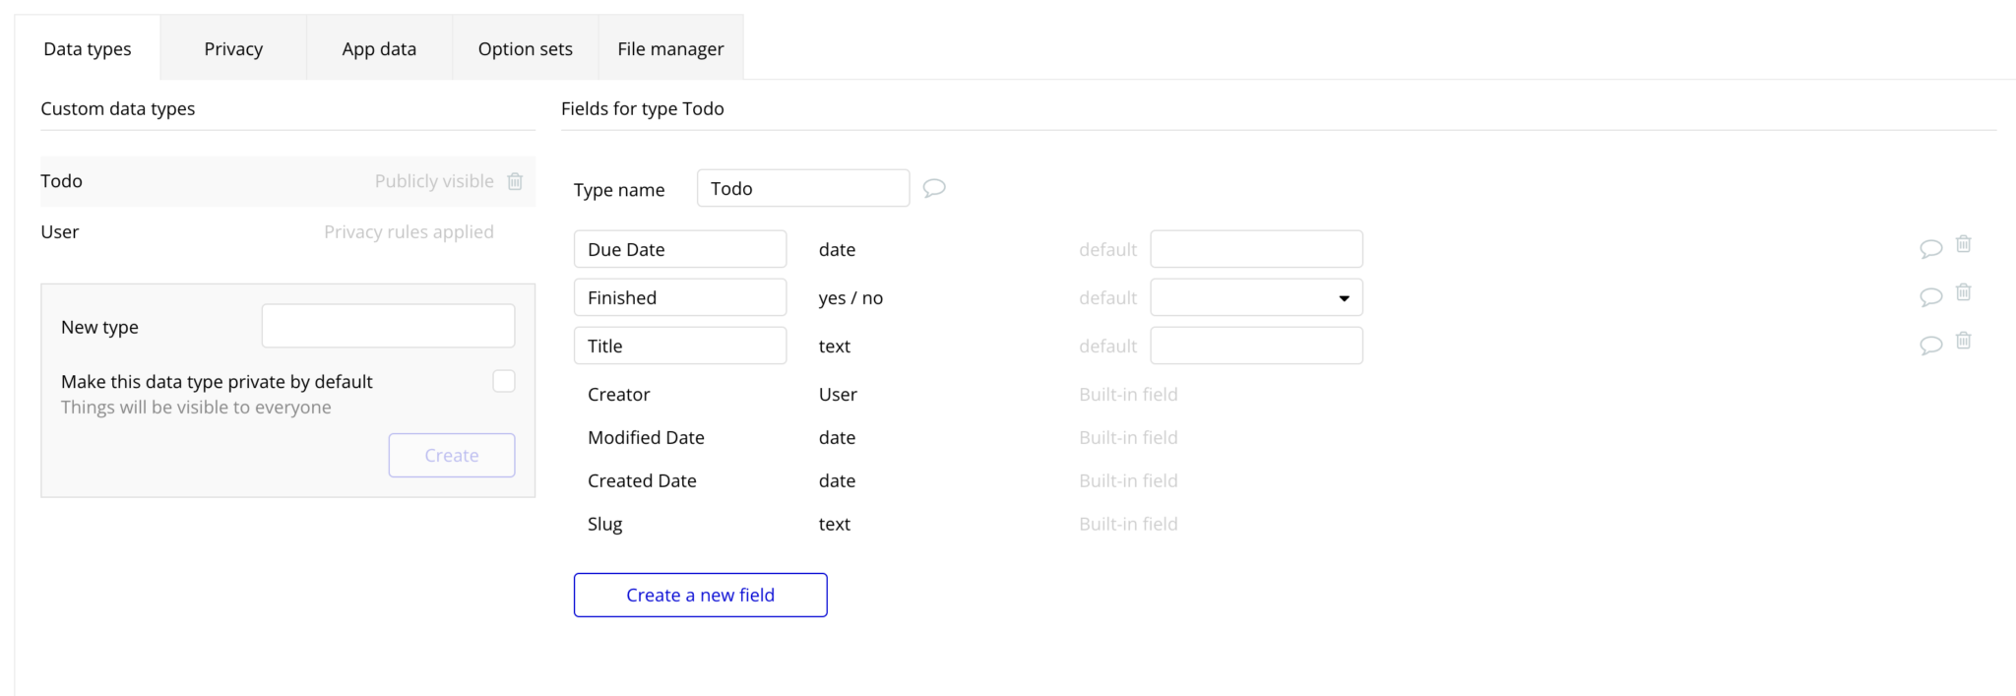
Task: Switch to the Privacy tab
Action: click(x=233, y=49)
